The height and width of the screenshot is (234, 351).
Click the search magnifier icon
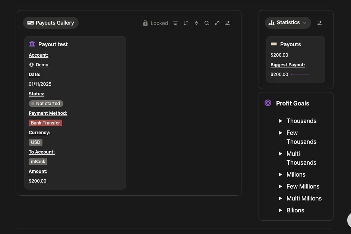[x=207, y=23]
